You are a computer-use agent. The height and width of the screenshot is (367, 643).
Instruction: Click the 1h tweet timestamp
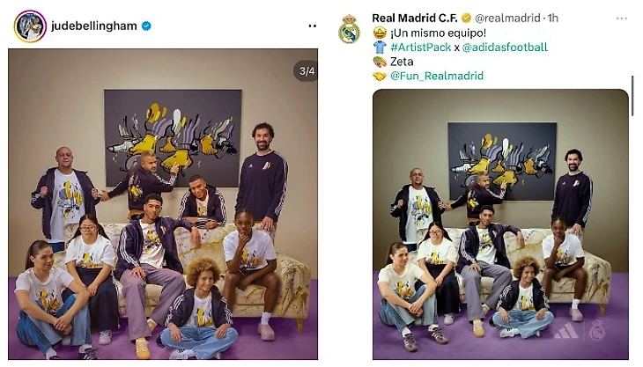pos(553,18)
